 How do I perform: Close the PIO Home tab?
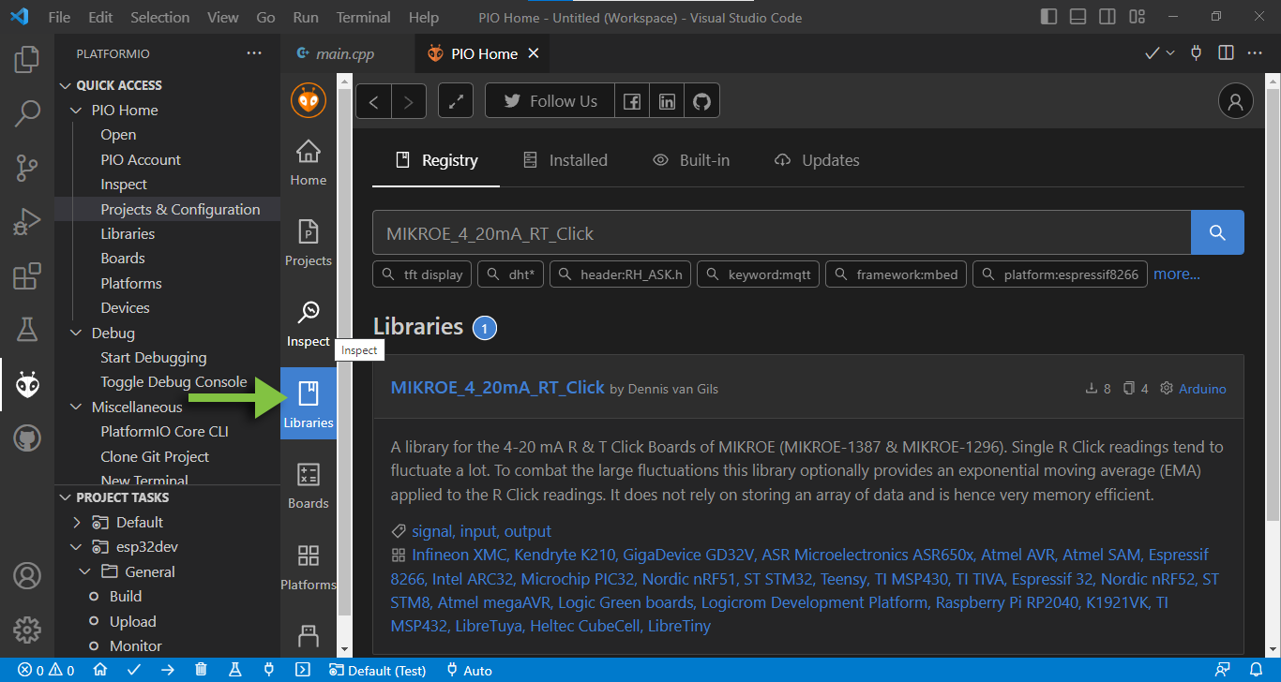tap(534, 53)
